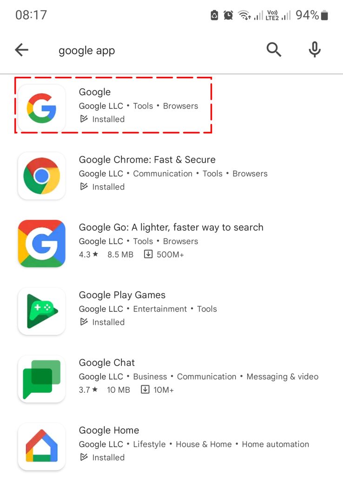This screenshot has height=477, width=343.
Task: Tap the Google Home app icon
Action: (x=41, y=447)
